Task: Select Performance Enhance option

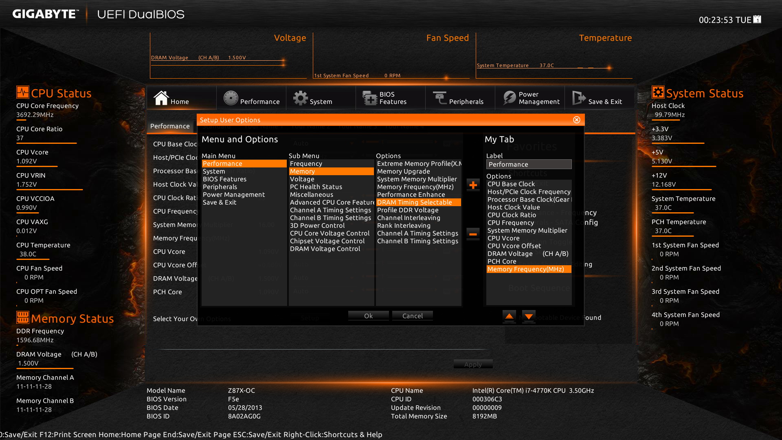Action: pos(418,194)
